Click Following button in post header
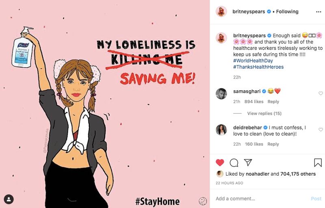This screenshot has height=208, width=325. (287, 11)
